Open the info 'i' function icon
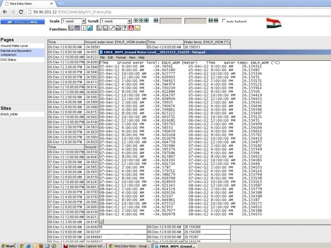331x248 pixels. tap(83, 28)
